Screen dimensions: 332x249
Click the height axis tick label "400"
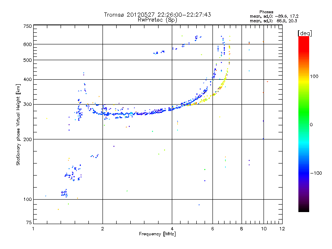pyautogui.click(x=27, y=79)
